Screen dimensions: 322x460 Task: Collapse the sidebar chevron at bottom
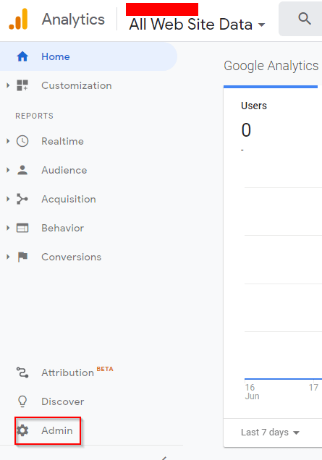164,458
